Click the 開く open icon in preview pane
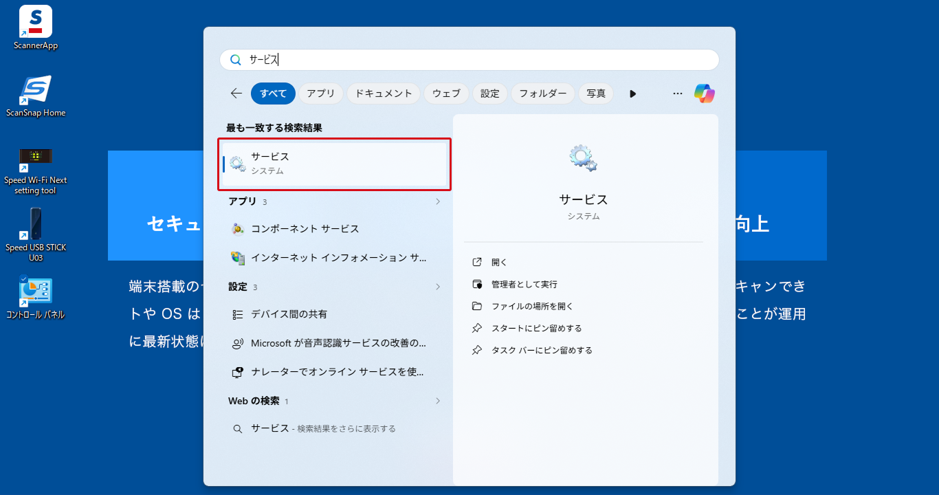Image resolution: width=939 pixels, height=495 pixels. [477, 262]
